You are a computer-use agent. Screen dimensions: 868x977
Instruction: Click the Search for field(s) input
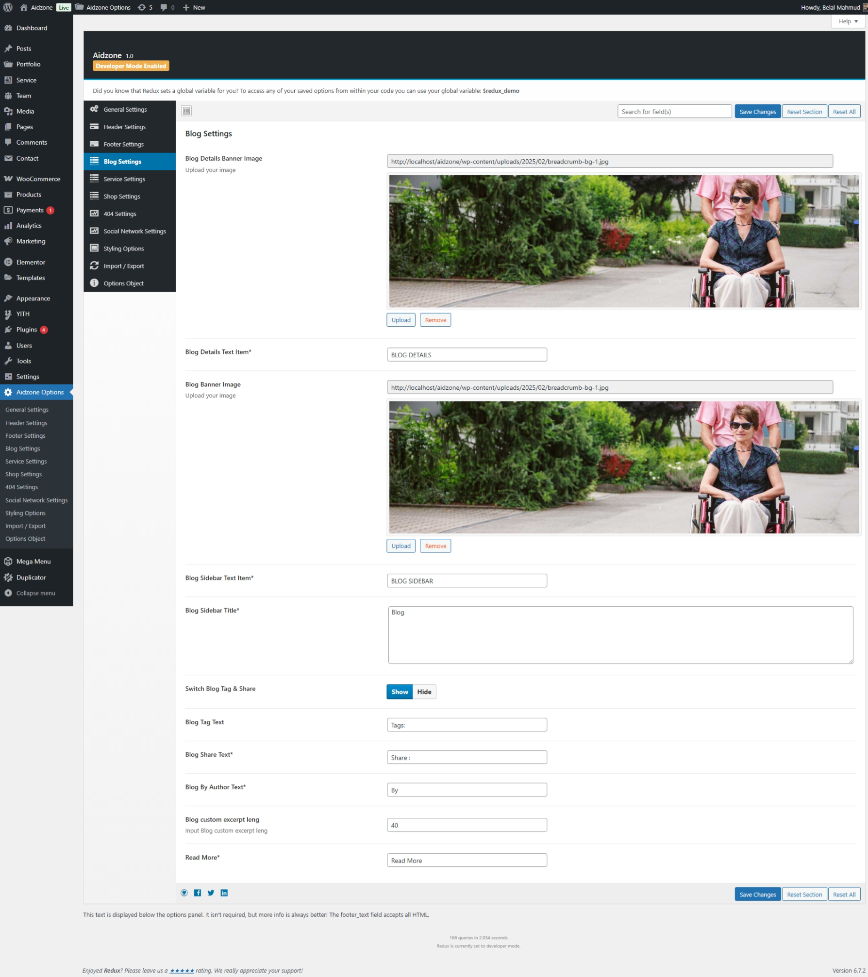click(674, 112)
